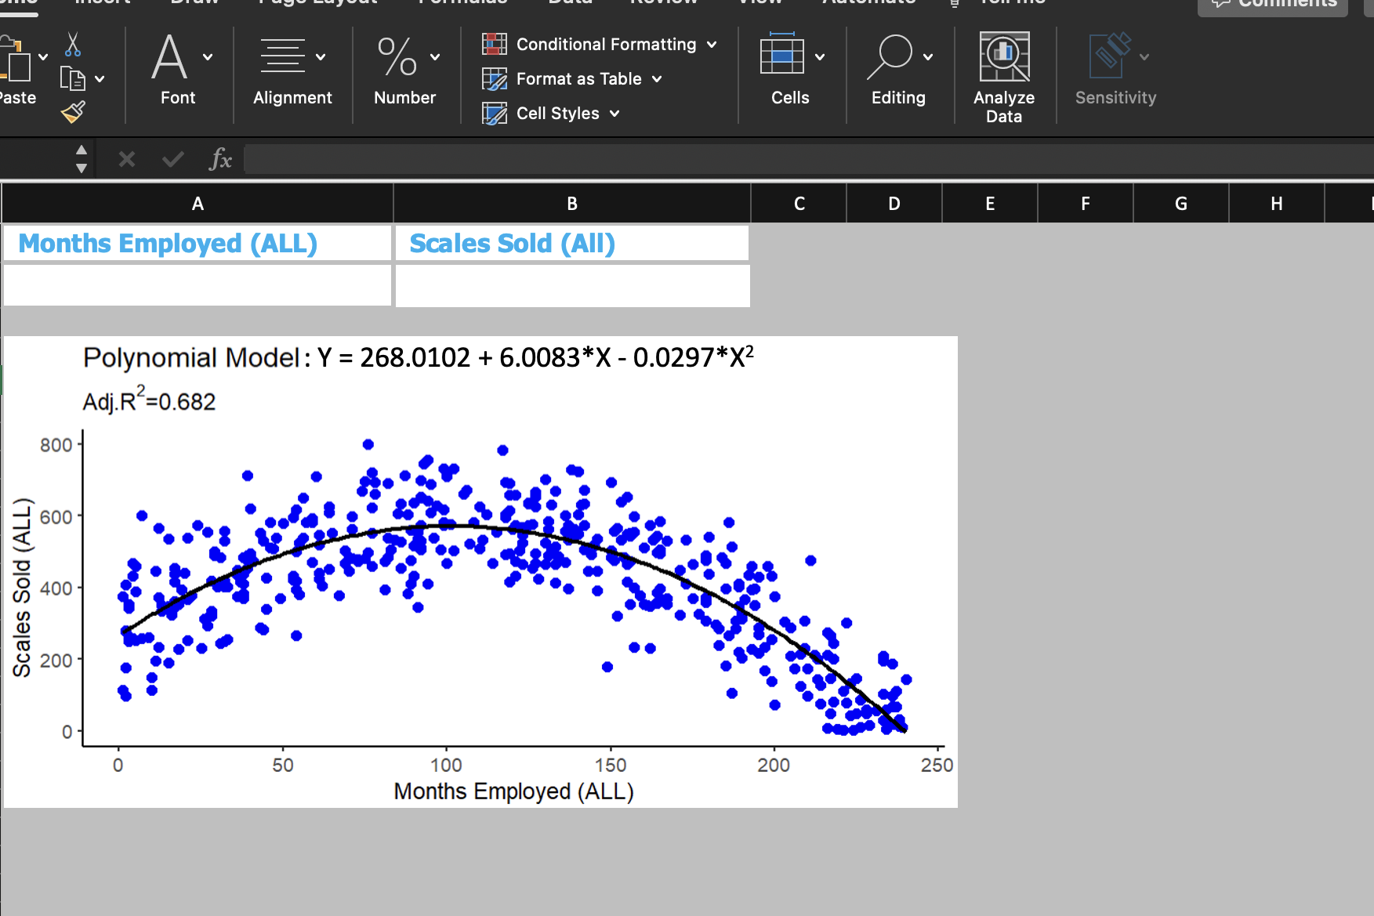Select column A header
1374x916 pixels.
pyautogui.click(x=198, y=204)
